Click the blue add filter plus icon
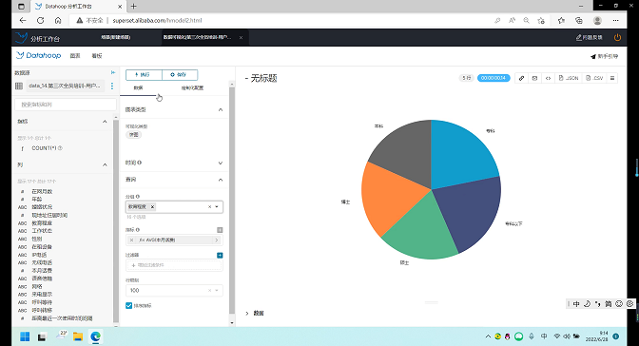639x346 pixels. click(x=220, y=255)
